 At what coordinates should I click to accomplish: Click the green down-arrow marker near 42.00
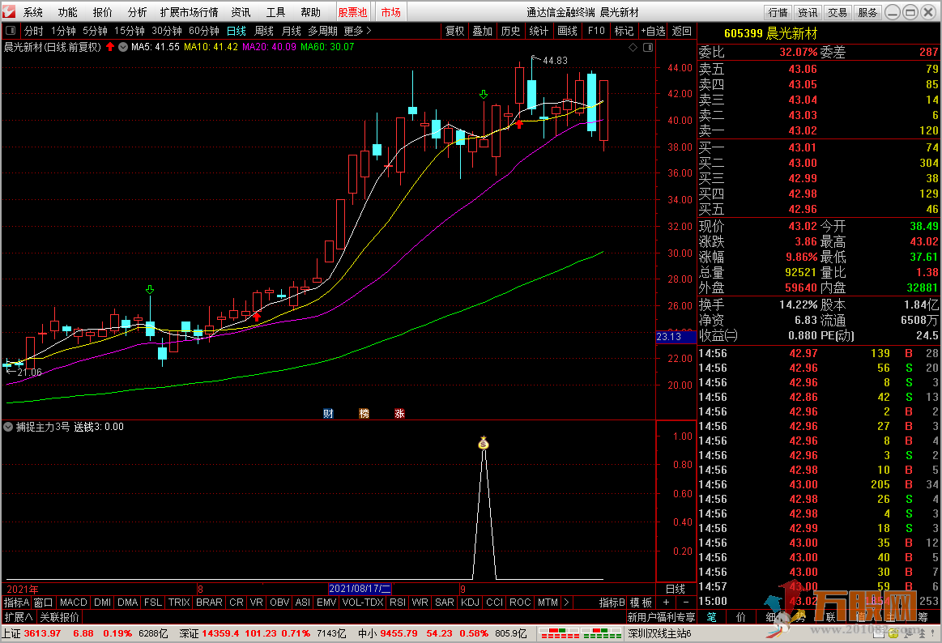pyautogui.click(x=484, y=95)
